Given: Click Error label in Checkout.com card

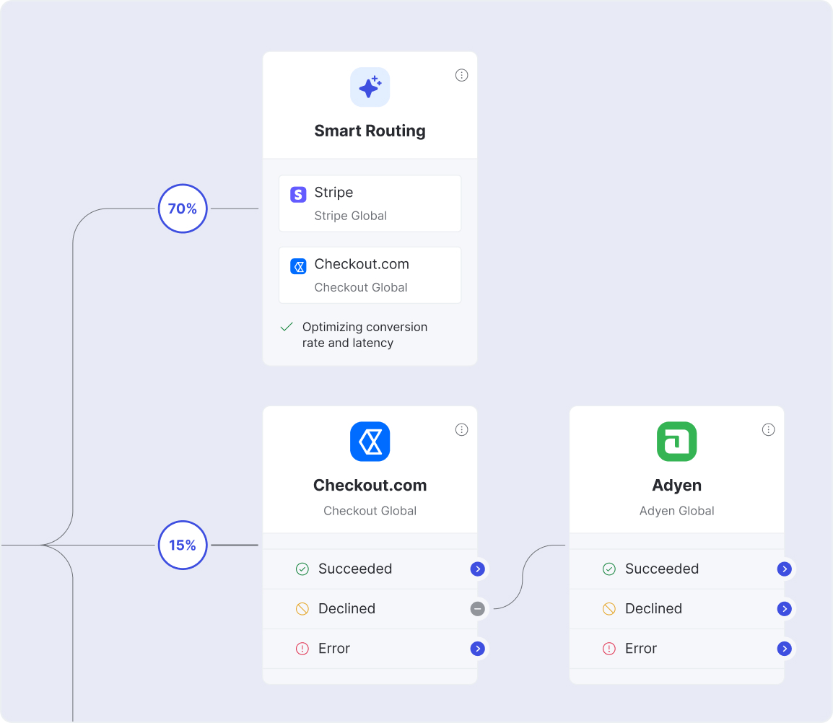Looking at the screenshot, I should [x=333, y=649].
